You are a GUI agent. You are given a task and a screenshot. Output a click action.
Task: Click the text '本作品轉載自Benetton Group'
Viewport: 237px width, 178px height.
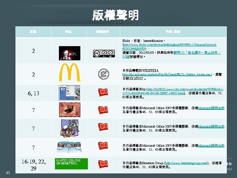(143, 163)
